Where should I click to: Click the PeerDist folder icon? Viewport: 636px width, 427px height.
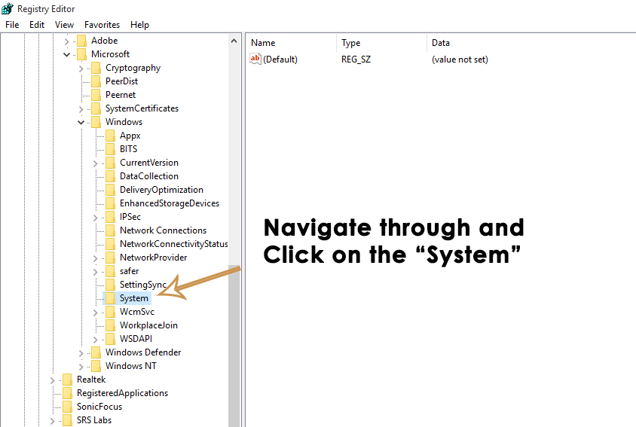(96, 81)
